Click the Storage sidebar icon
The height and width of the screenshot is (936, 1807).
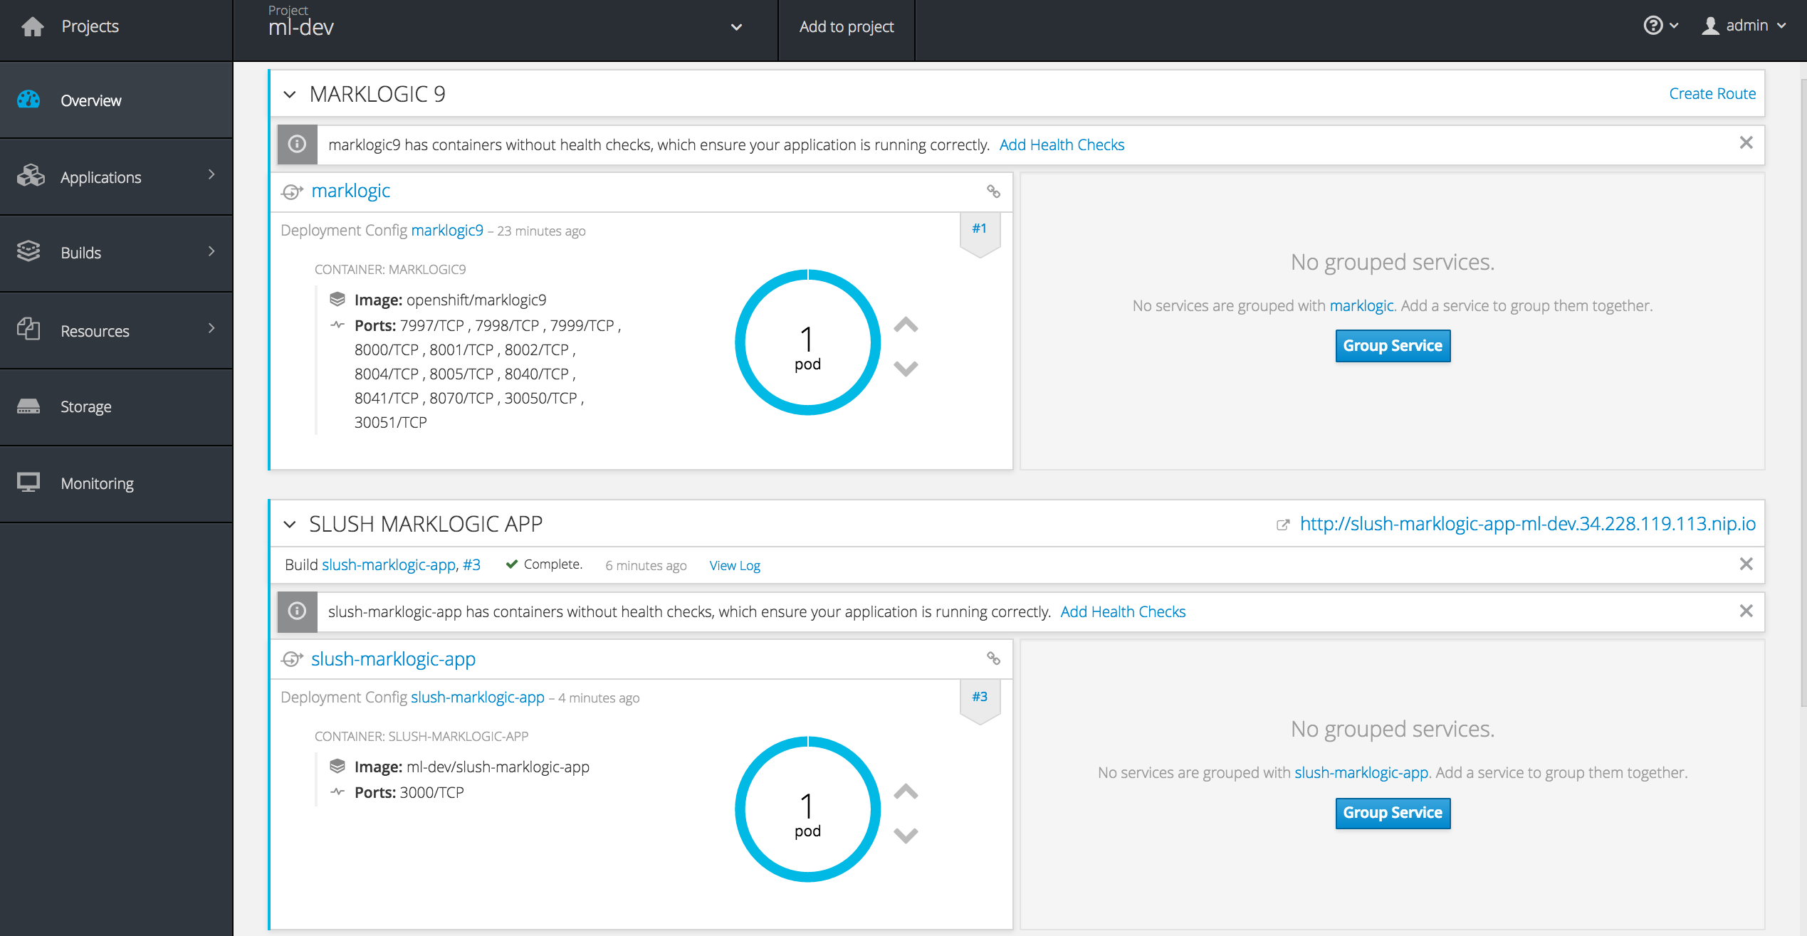pyautogui.click(x=28, y=406)
